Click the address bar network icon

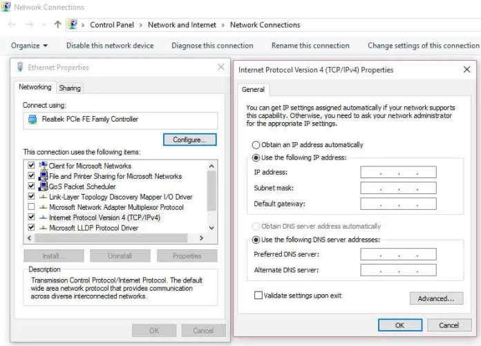pos(73,25)
